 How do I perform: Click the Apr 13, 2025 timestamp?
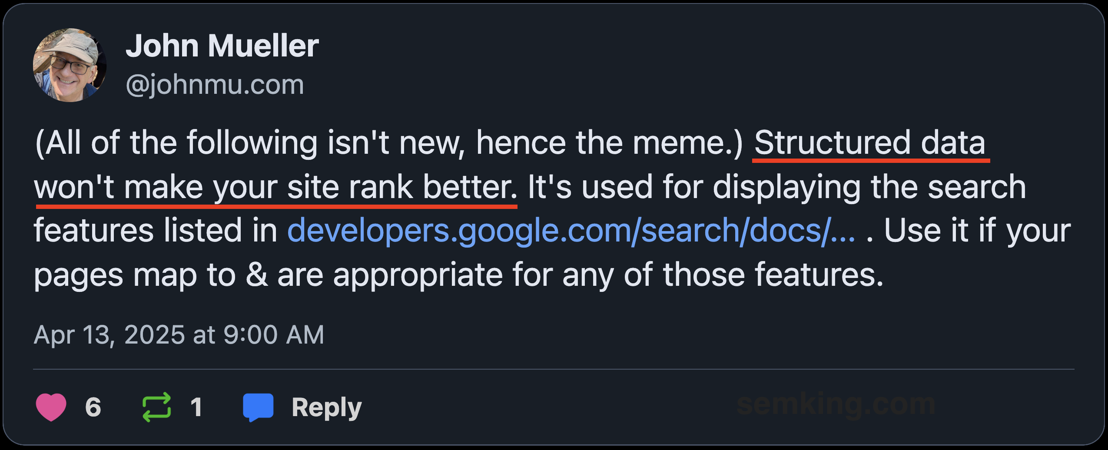[x=179, y=335]
